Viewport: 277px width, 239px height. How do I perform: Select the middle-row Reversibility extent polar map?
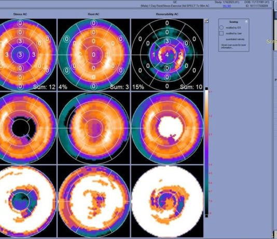(x=168, y=128)
